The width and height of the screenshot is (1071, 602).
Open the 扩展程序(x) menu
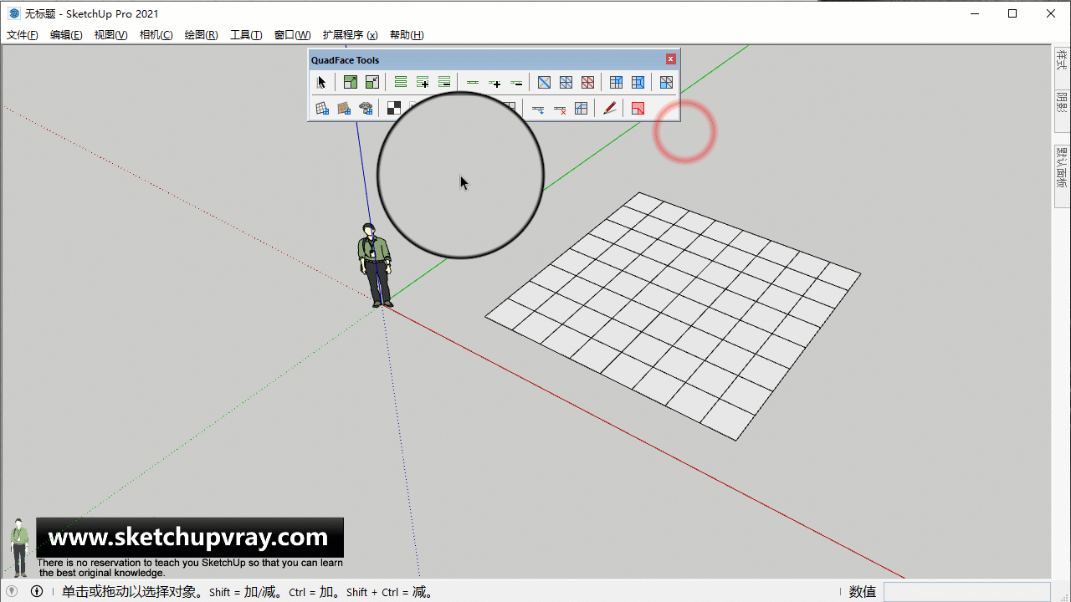[350, 35]
